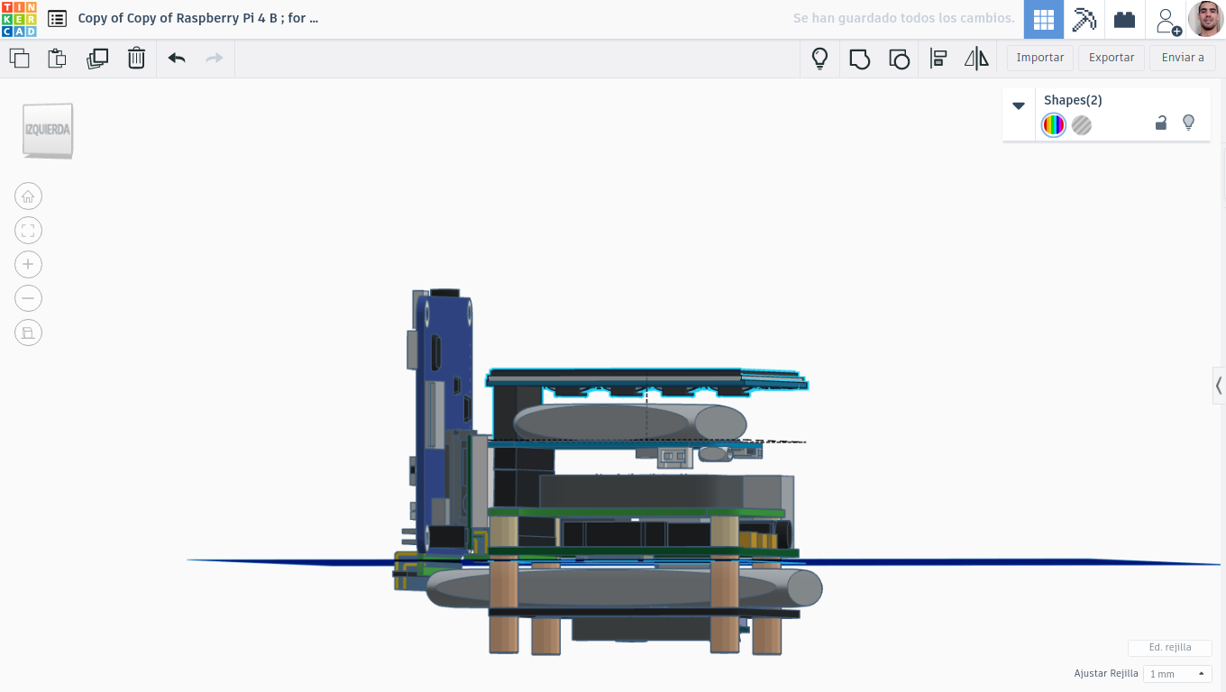Zoom in the viewport

click(28, 264)
